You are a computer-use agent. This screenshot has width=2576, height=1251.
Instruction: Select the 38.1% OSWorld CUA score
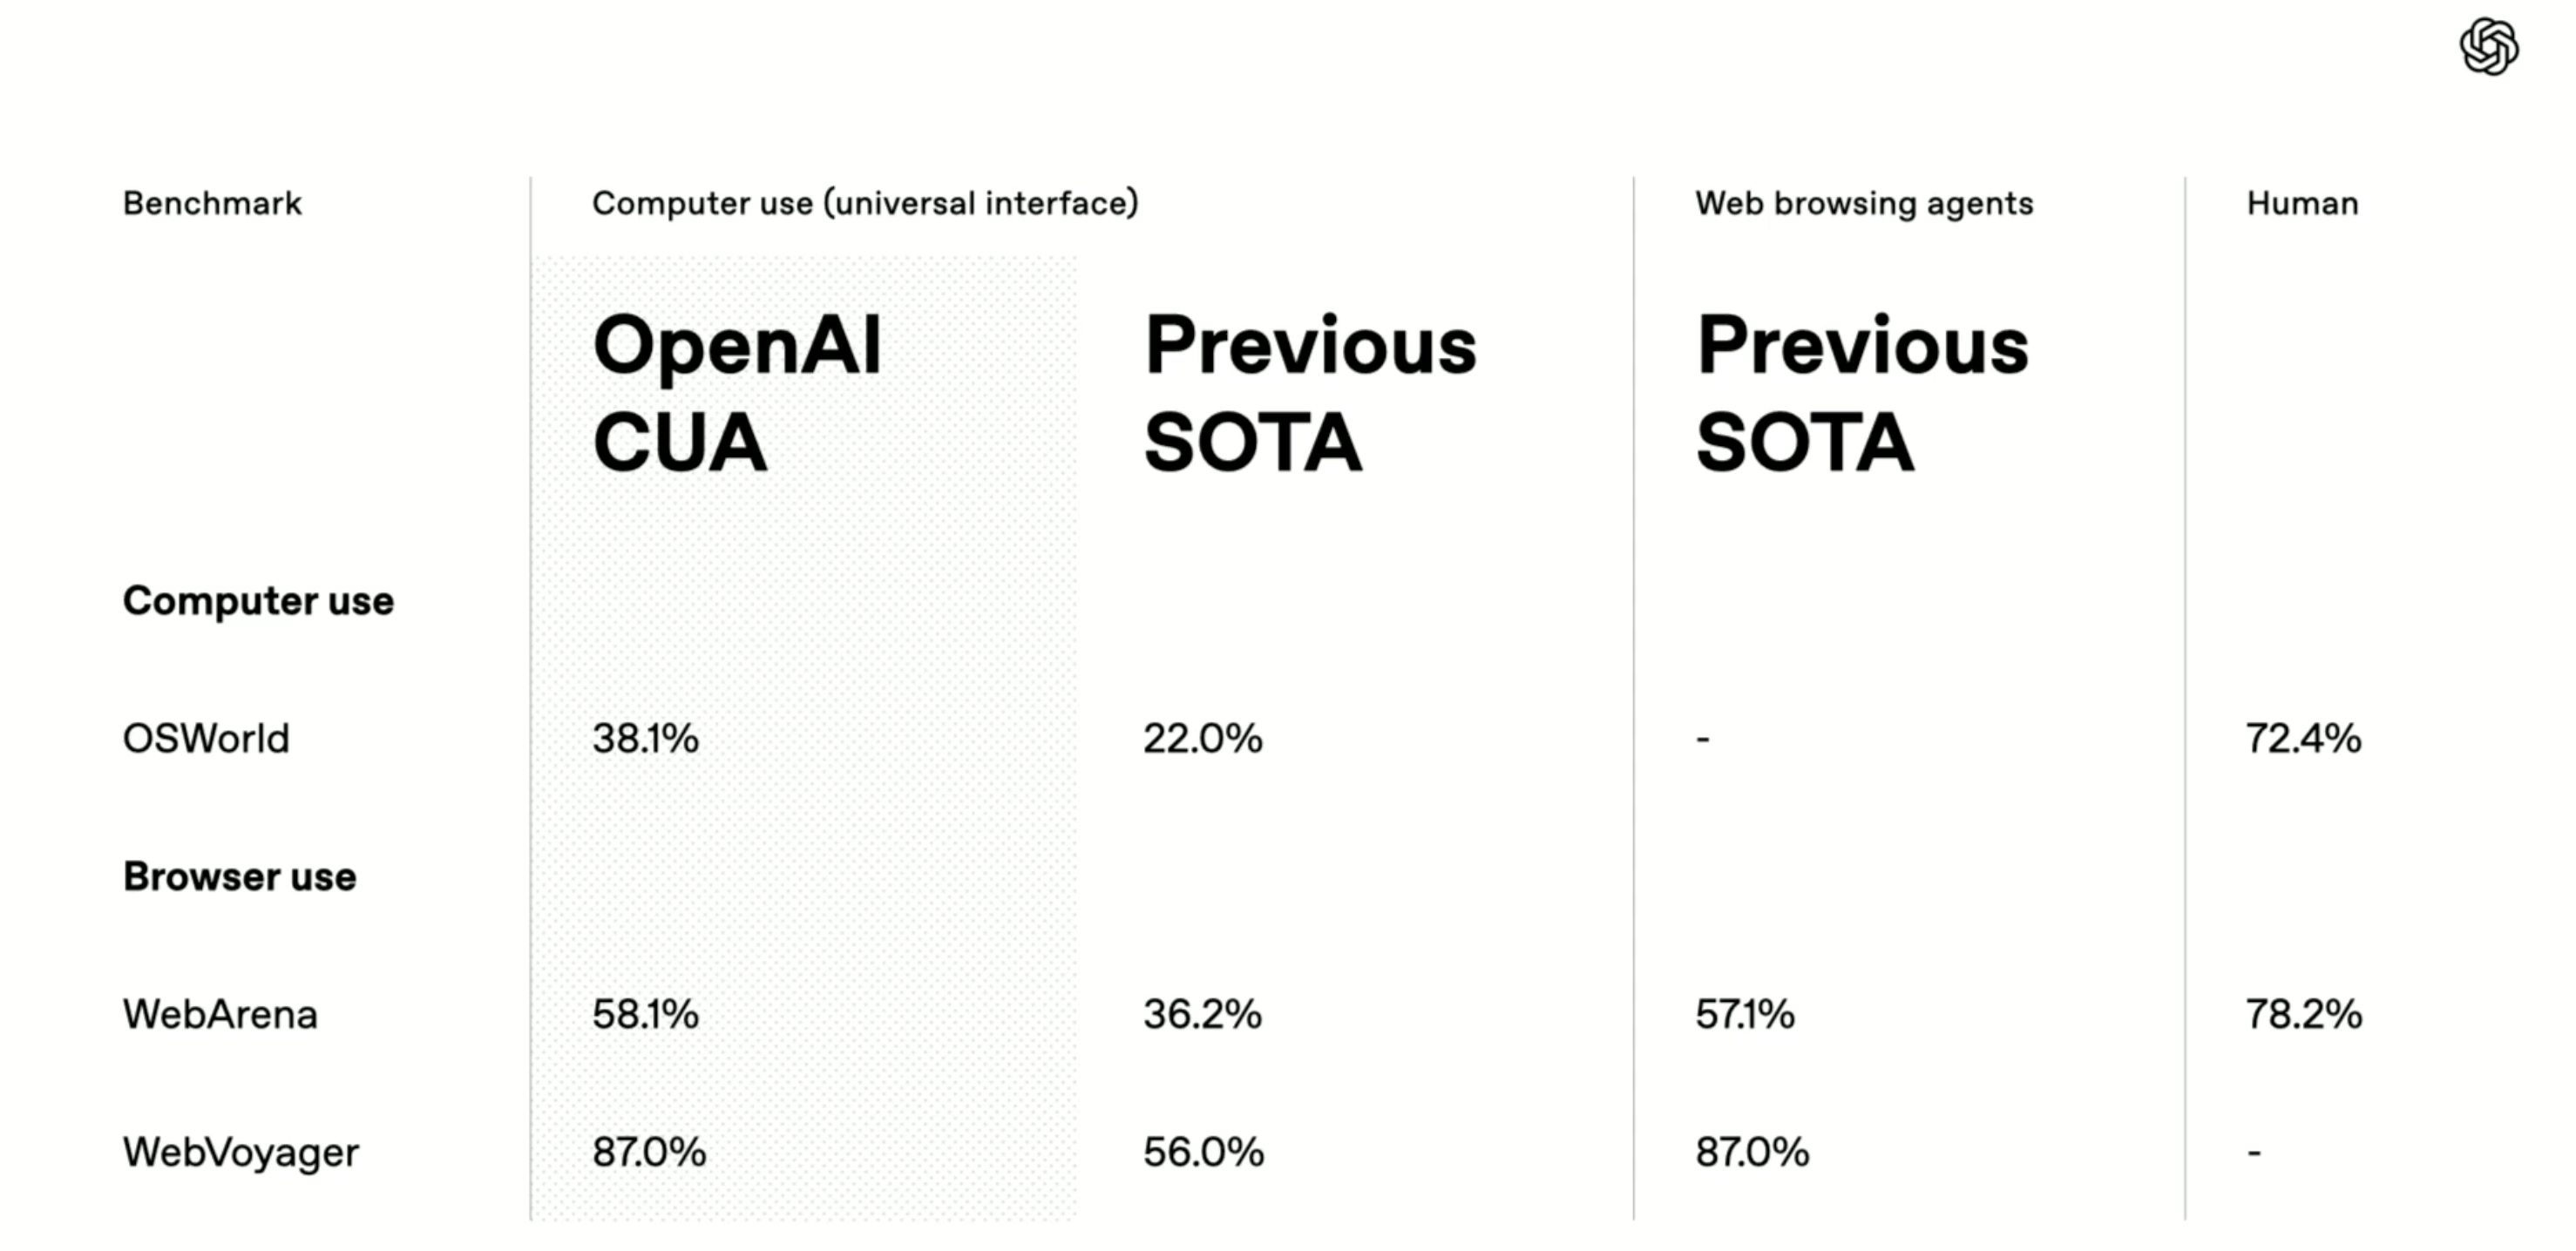[x=645, y=739]
